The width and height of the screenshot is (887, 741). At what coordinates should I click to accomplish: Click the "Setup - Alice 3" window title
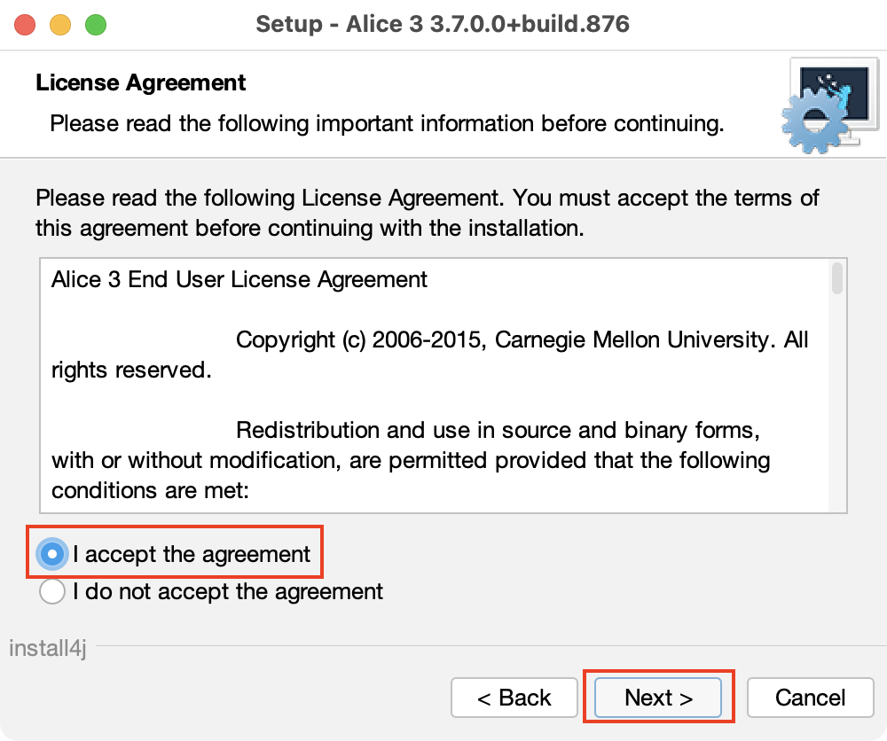pos(443,24)
